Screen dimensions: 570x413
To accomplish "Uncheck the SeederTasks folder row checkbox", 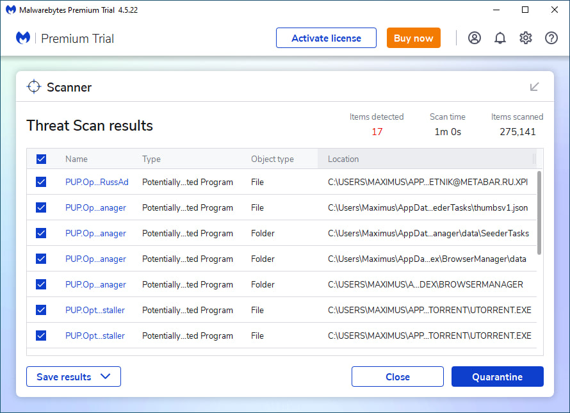I will tap(41, 233).
